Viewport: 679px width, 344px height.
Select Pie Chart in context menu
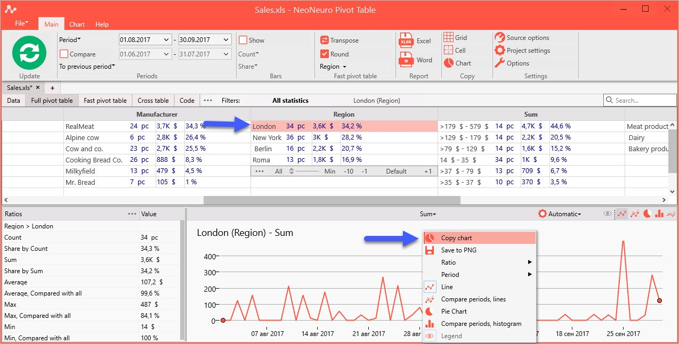480,312
